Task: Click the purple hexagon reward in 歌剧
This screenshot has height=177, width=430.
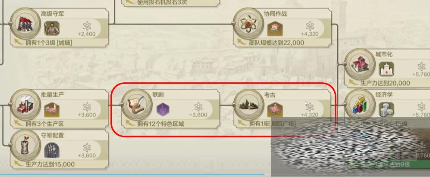Action: (163, 110)
